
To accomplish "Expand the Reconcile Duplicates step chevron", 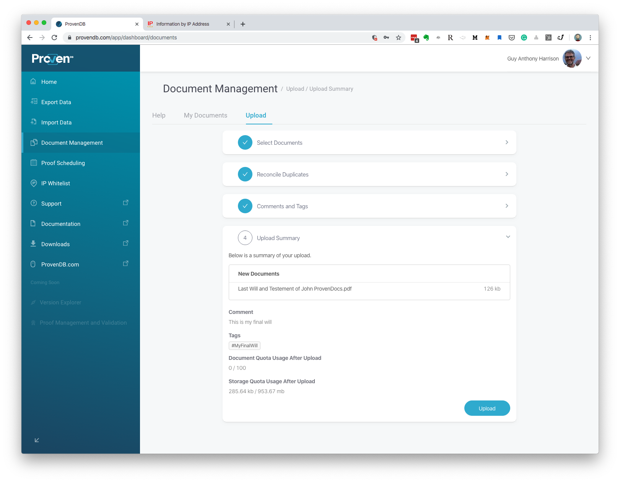I will click(507, 174).
